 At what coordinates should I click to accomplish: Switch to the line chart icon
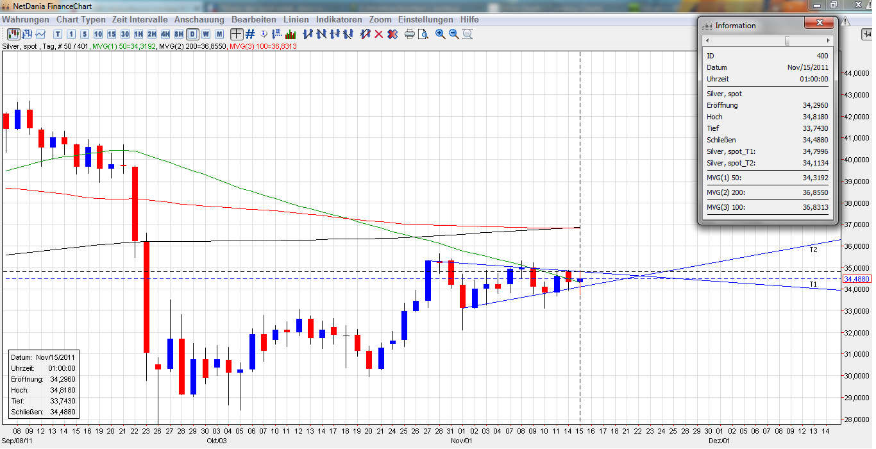click(40, 34)
